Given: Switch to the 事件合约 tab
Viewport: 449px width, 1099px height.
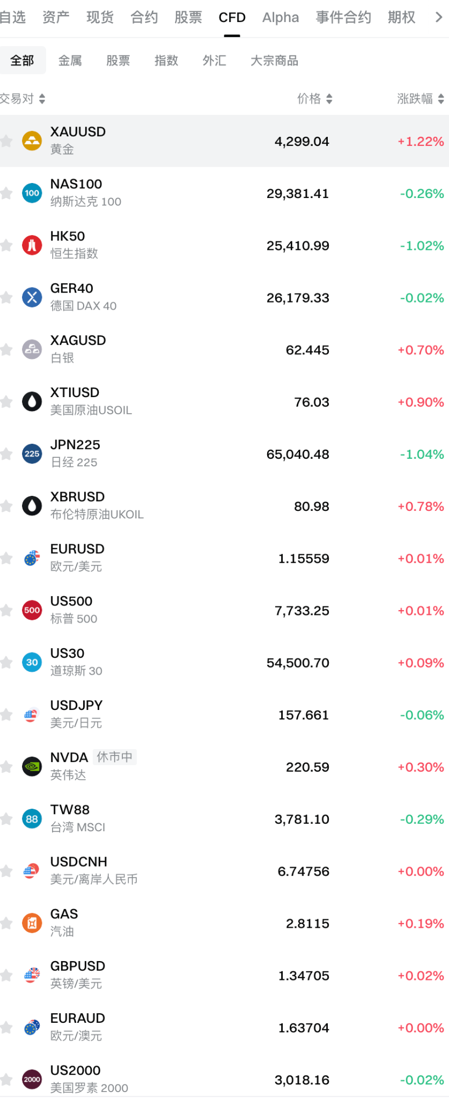Looking at the screenshot, I should pyautogui.click(x=343, y=17).
